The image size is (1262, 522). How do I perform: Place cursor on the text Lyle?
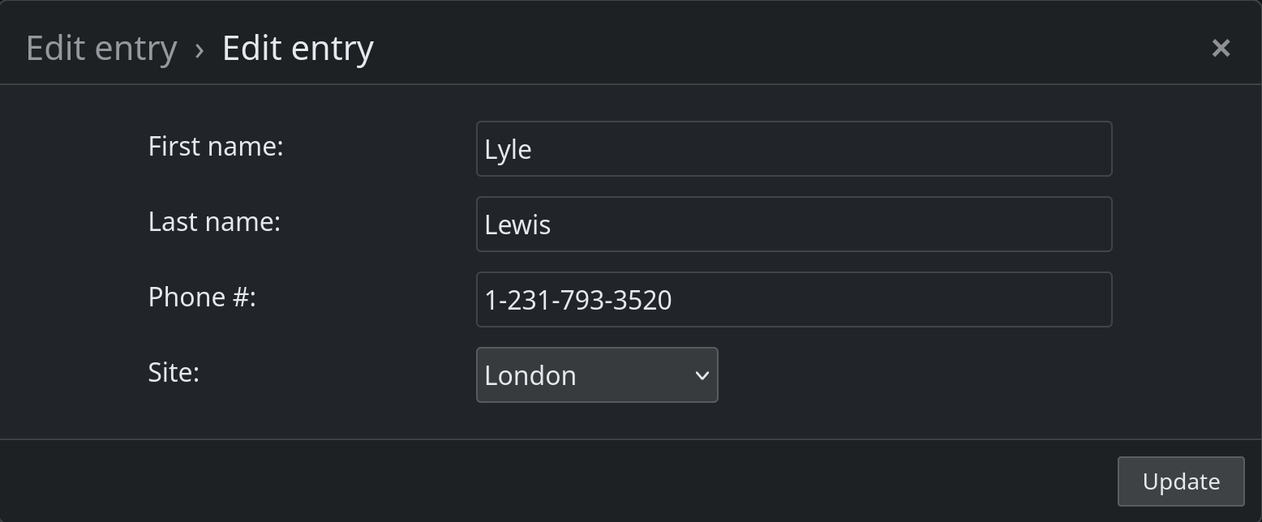(508, 150)
